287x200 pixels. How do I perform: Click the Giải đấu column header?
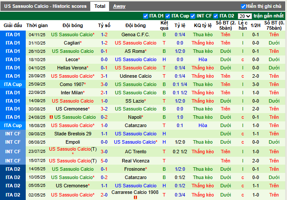point(13,25)
